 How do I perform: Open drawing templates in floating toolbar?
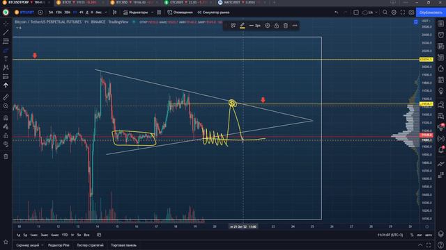point(233,26)
